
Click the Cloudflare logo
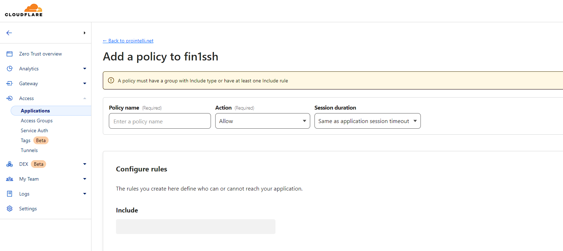pyautogui.click(x=24, y=10)
